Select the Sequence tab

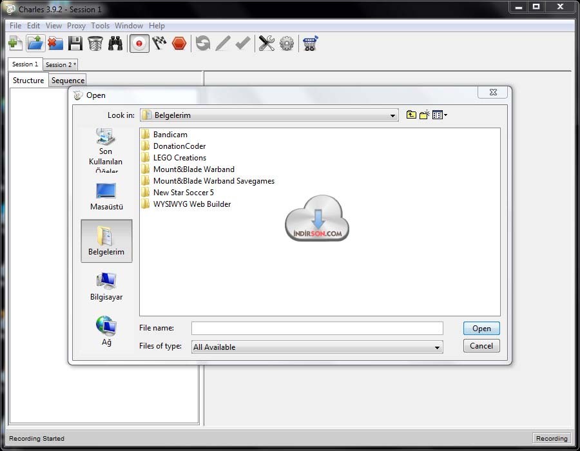pos(68,81)
